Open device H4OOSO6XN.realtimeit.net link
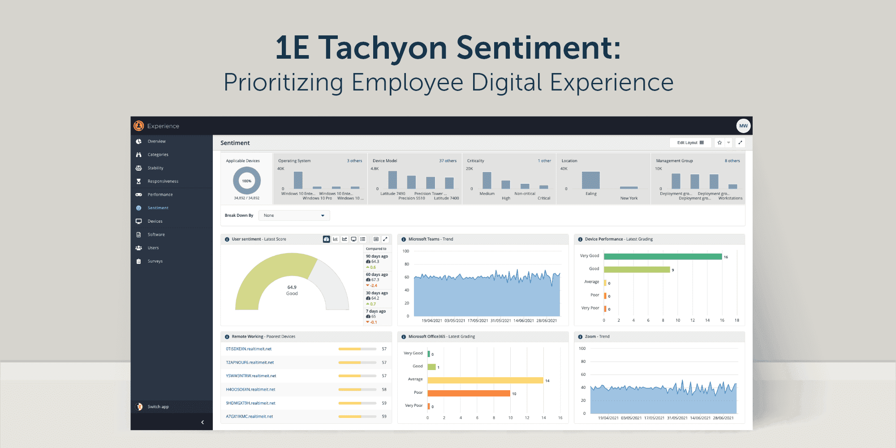 point(250,389)
